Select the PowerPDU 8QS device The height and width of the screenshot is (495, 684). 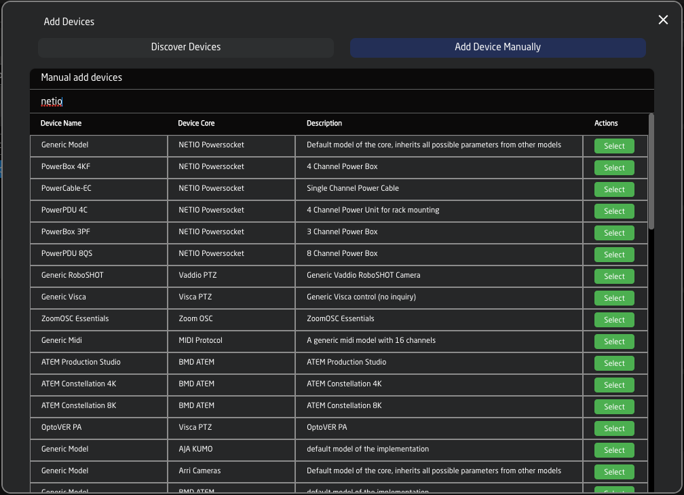pos(614,255)
